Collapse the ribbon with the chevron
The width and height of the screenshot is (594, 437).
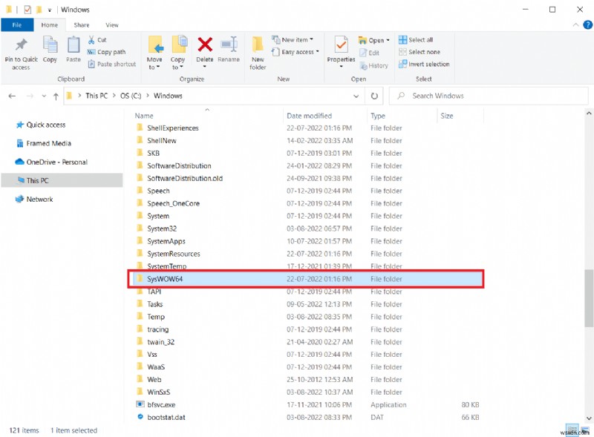(x=576, y=25)
